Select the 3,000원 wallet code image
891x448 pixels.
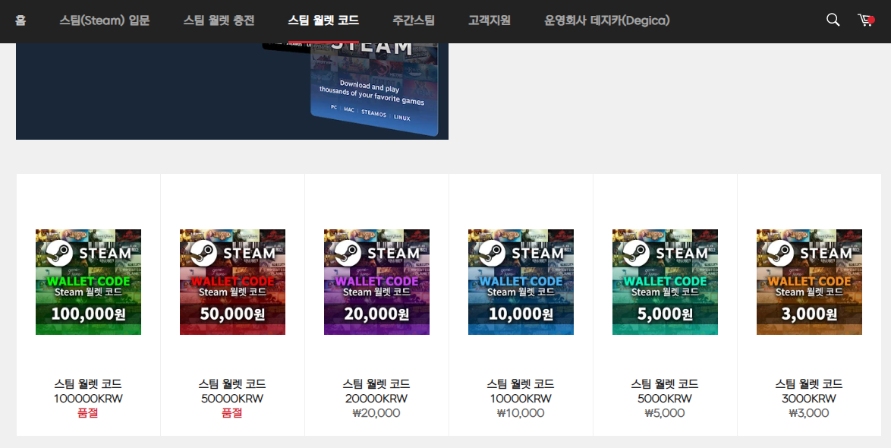pos(809,282)
